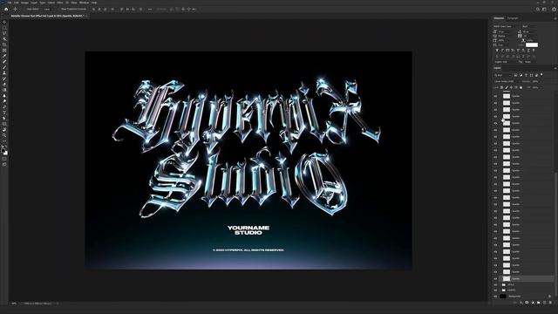Apply Underline in Character panel
Image resolution: width=558 pixels, height=314 pixels.
pos(528,51)
